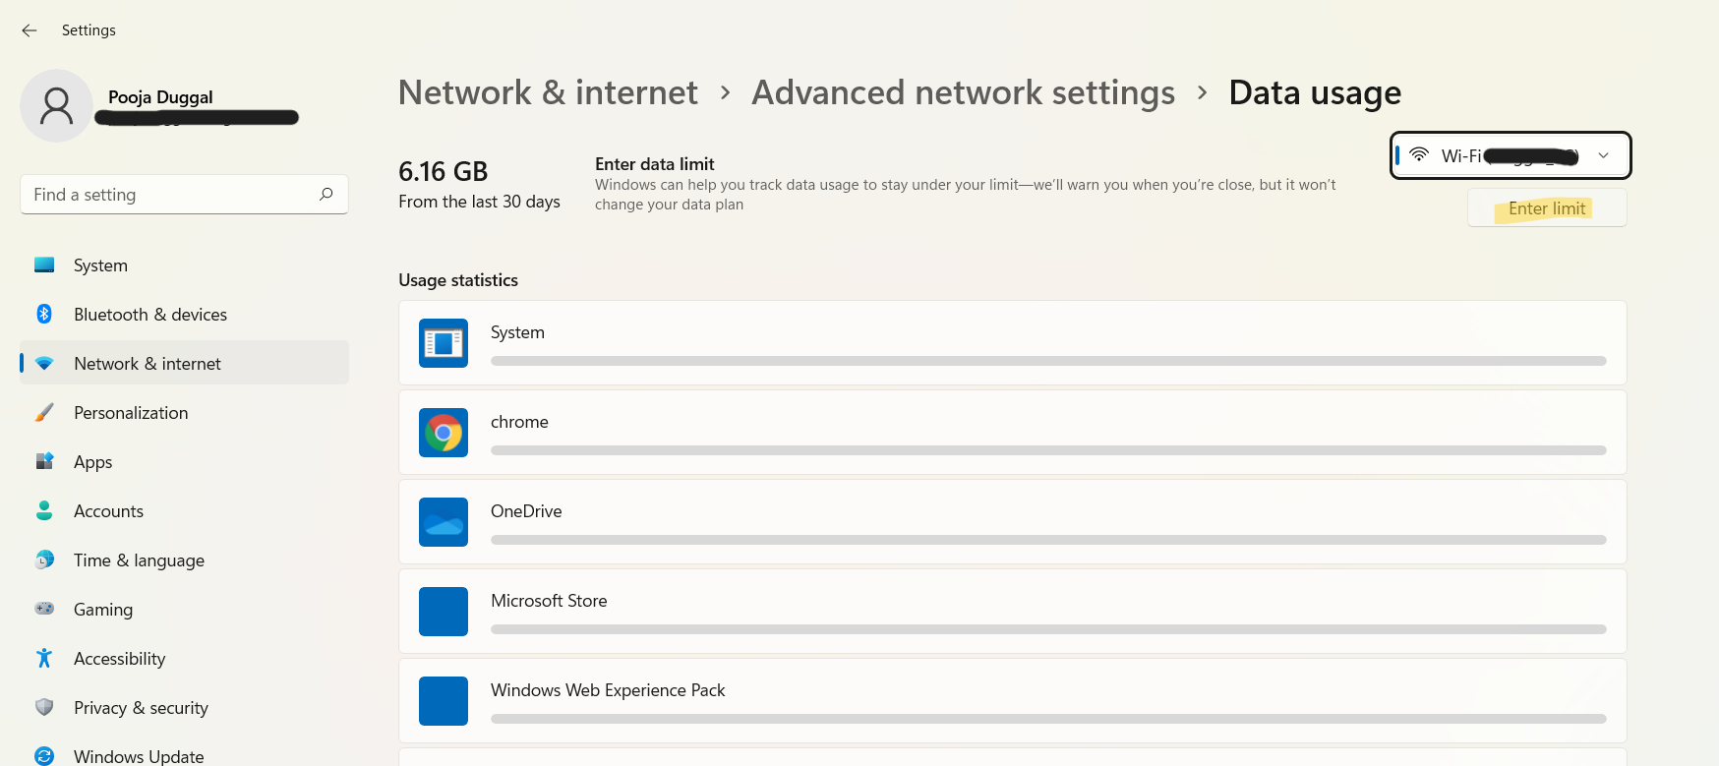This screenshot has width=1719, height=766.
Task: Open Gaming settings category
Action: pyautogui.click(x=103, y=610)
